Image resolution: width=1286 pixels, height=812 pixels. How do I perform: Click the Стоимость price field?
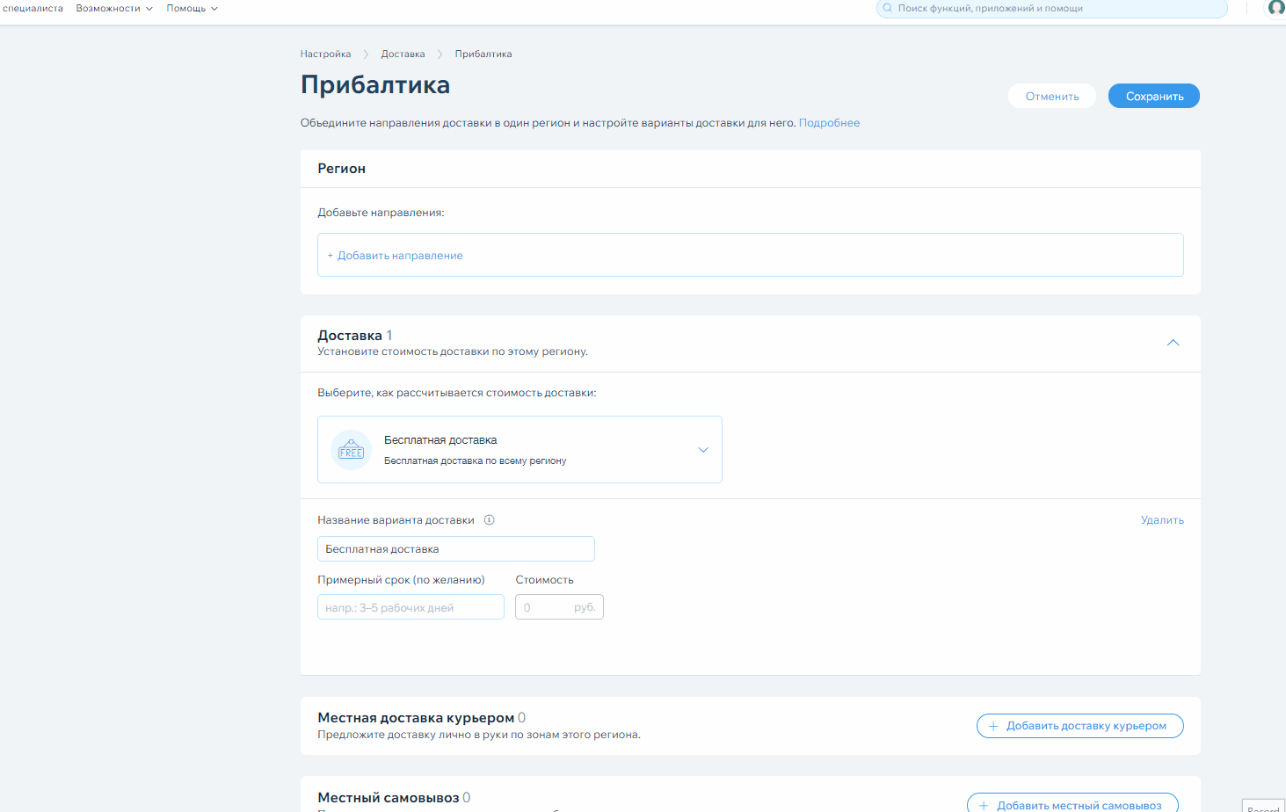pos(545,607)
